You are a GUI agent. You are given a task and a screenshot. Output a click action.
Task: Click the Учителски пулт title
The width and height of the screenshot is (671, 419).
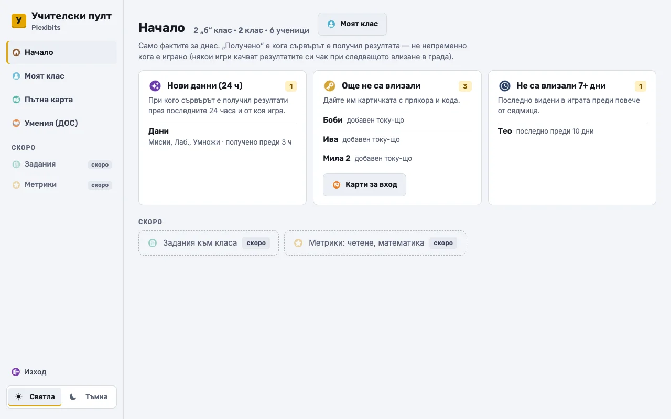click(71, 16)
